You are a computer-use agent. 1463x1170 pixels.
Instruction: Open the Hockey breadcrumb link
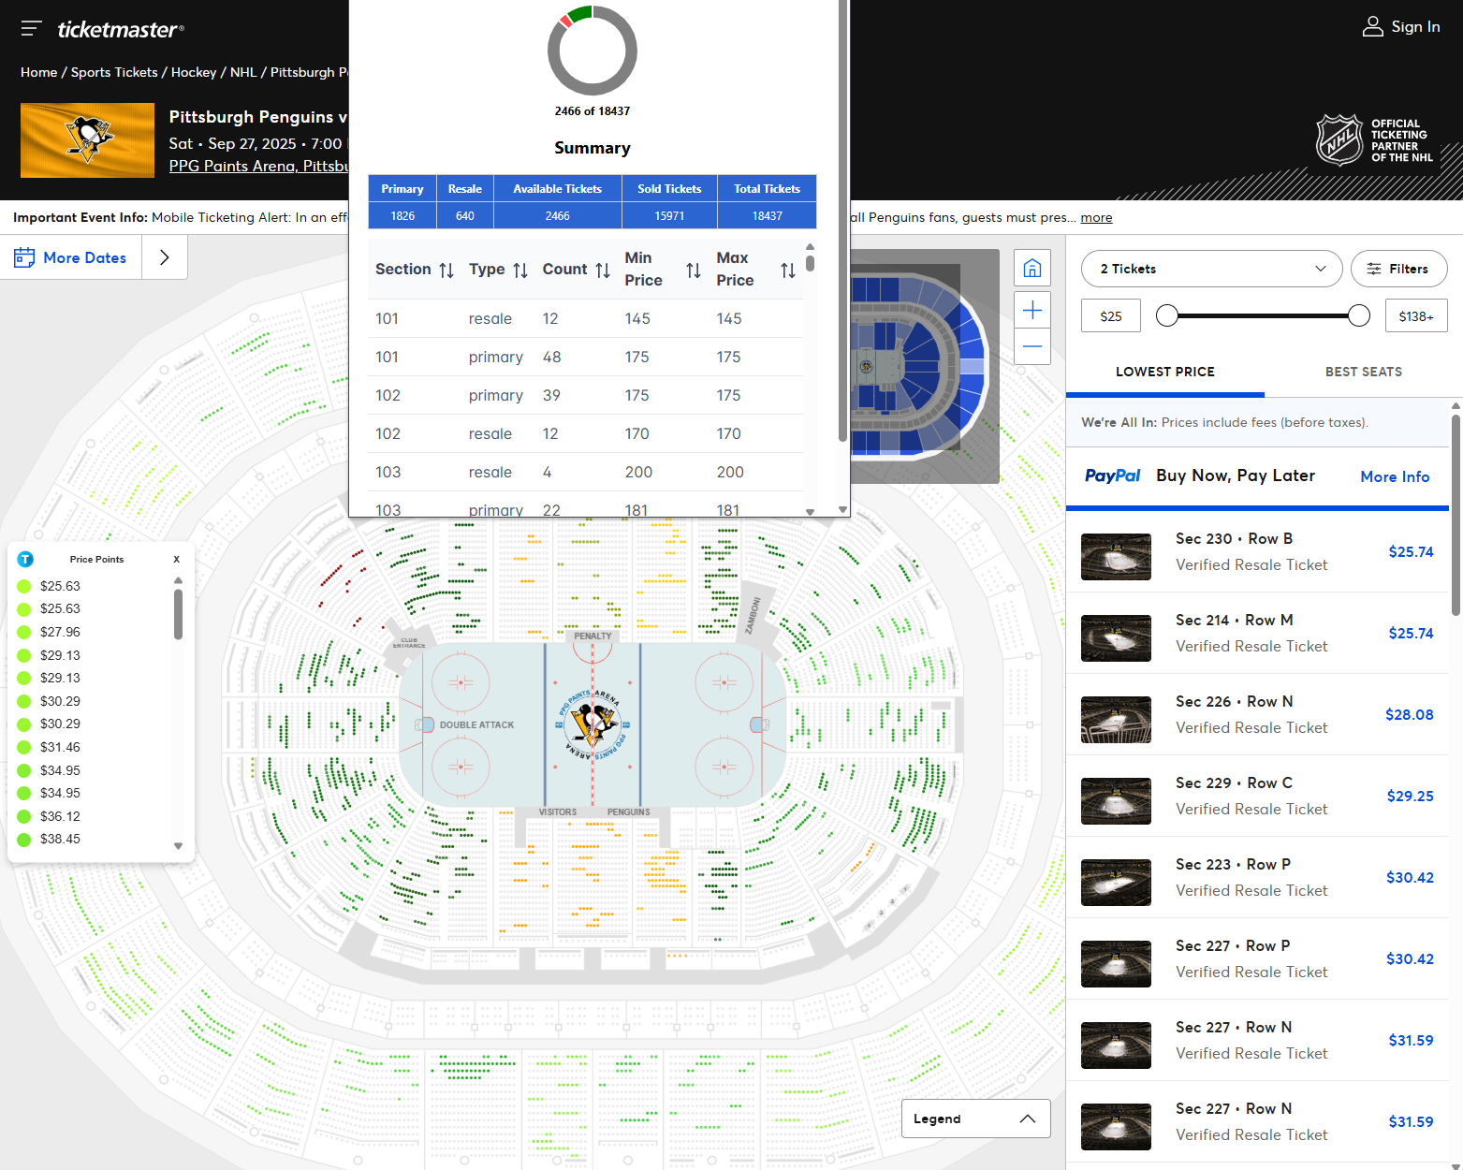pyautogui.click(x=194, y=72)
